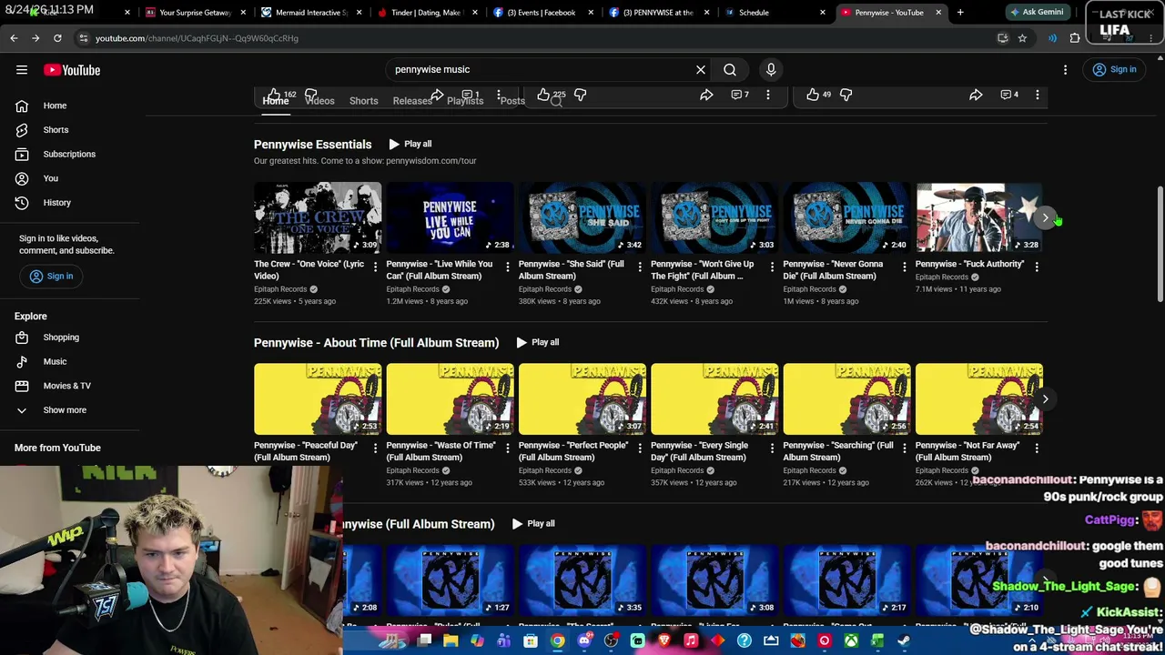Open Discord from the taskbar
Image resolution: width=1165 pixels, height=655 pixels.
point(584,640)
